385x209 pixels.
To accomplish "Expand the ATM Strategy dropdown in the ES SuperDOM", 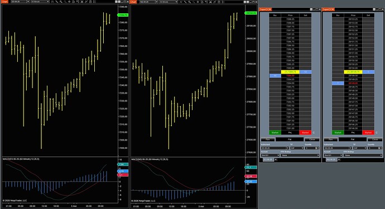I will point(318,155).
